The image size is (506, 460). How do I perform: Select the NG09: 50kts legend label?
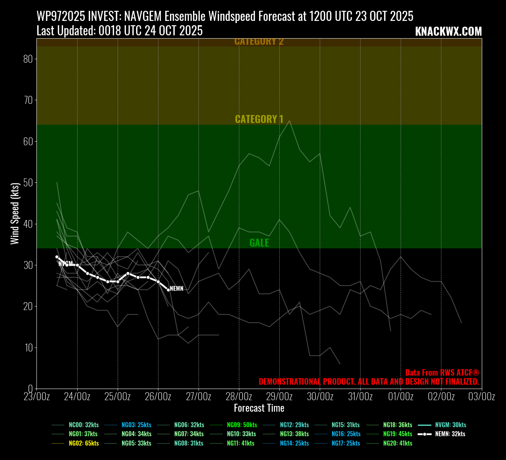[242, 425]
